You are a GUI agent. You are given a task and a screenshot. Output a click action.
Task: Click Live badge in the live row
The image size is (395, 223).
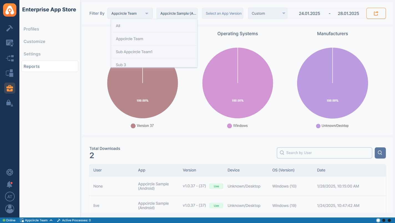[216, 206]
